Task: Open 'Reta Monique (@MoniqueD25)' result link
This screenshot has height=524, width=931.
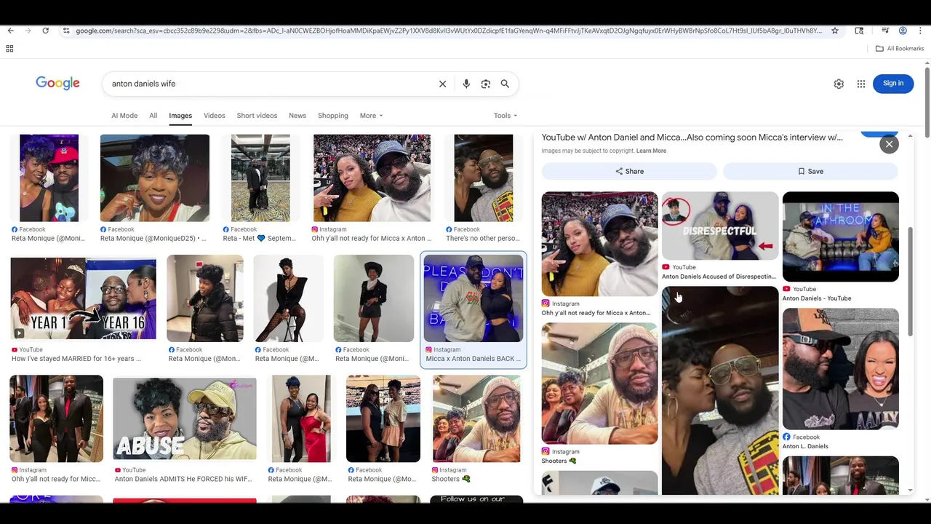Action: pyautogui.click(x=153, y=238)
